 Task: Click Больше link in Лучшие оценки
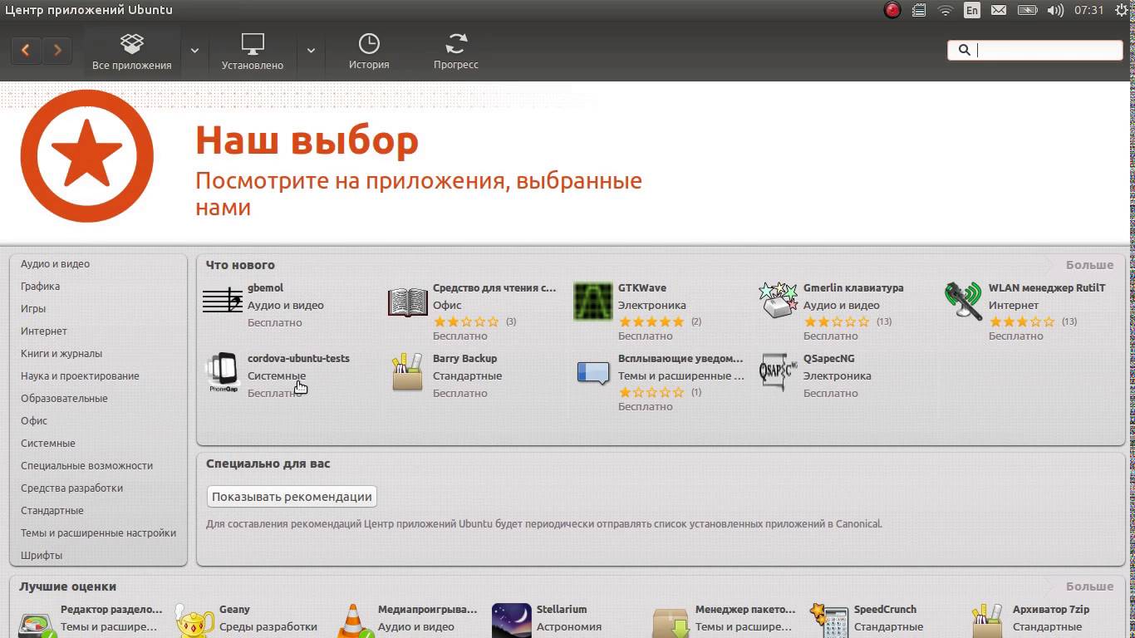(1089, 586)
